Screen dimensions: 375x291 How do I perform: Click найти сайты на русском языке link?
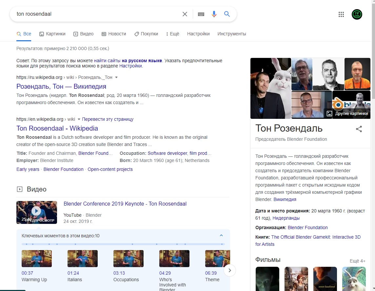pos(128,61)
